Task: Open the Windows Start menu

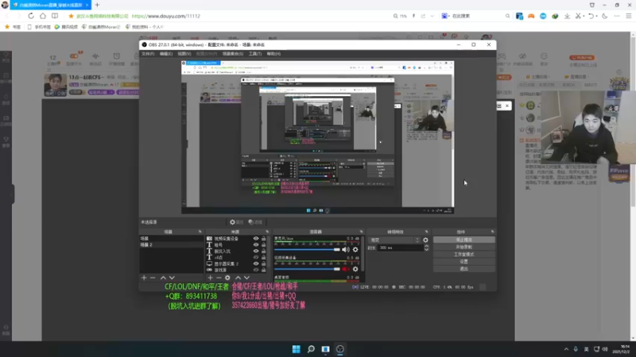Action: point(296,349)
